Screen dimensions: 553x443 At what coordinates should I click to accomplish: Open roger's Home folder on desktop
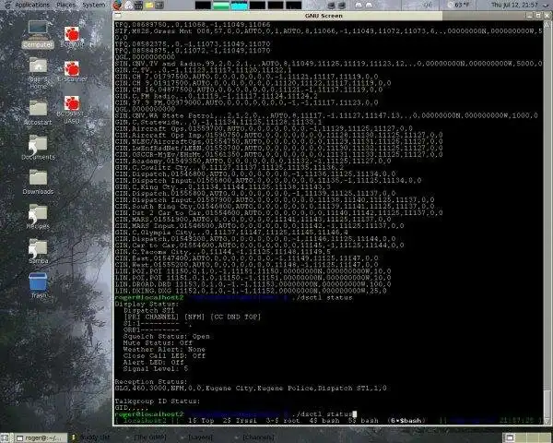pyautogui.click(x=38, y=73)
